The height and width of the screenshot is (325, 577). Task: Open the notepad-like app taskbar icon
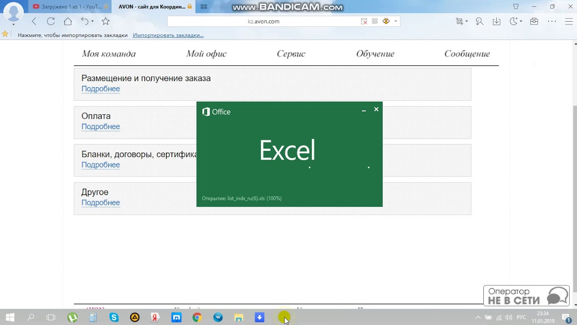pos(93,318)
